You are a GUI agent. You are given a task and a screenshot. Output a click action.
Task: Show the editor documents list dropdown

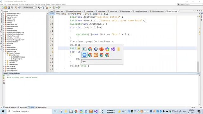tap(198, 11)
